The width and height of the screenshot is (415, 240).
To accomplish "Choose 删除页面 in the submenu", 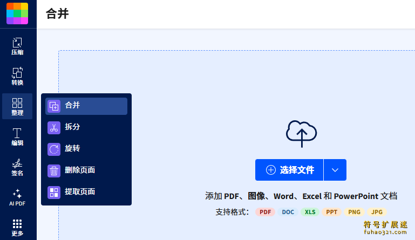I will [86, 170].
